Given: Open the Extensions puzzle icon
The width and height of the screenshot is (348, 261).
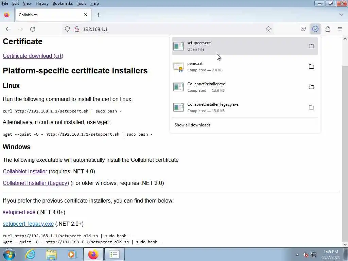Looking at the screenshot, I should tap(328, 29).
